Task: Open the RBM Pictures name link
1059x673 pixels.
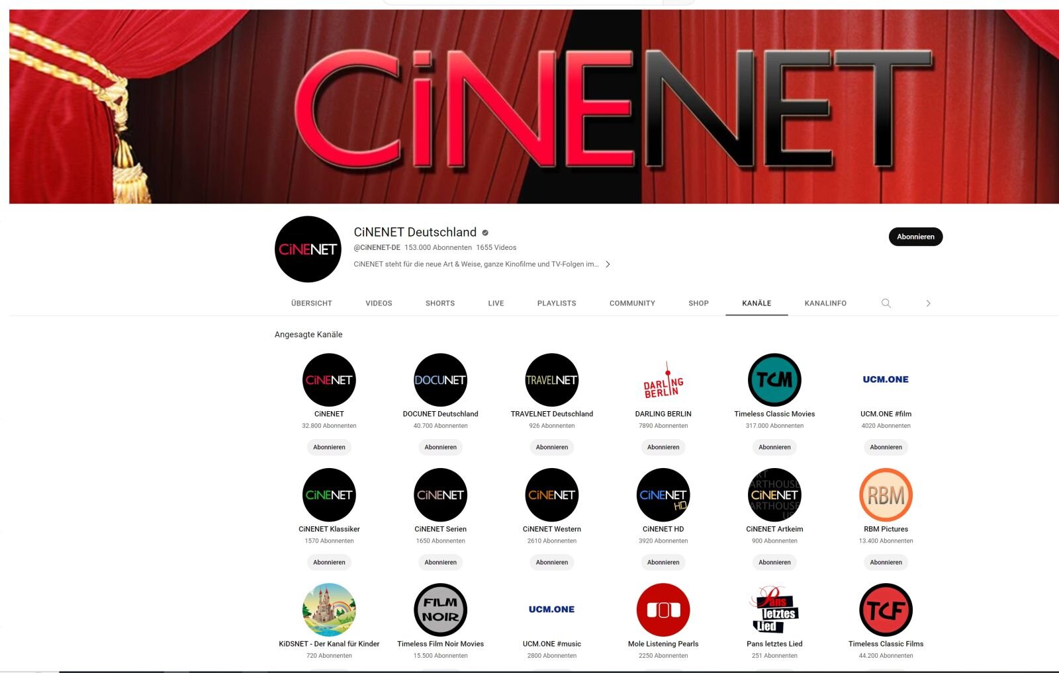Action: coord(886,529)
